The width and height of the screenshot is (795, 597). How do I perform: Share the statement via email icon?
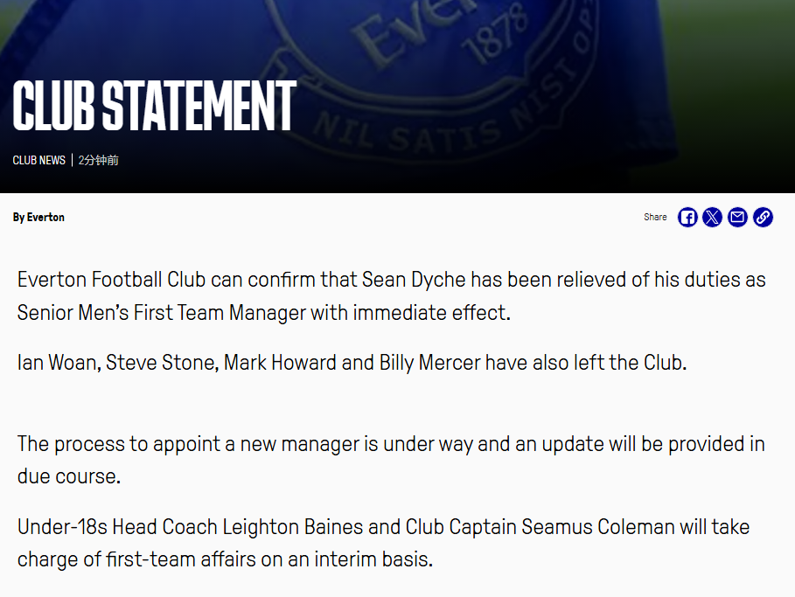[737, 218]
